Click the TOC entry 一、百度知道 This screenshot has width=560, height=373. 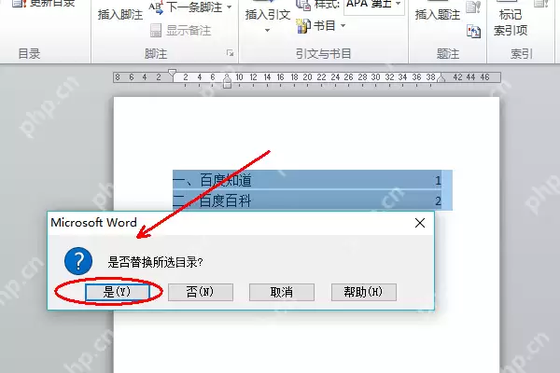point(212,180)
